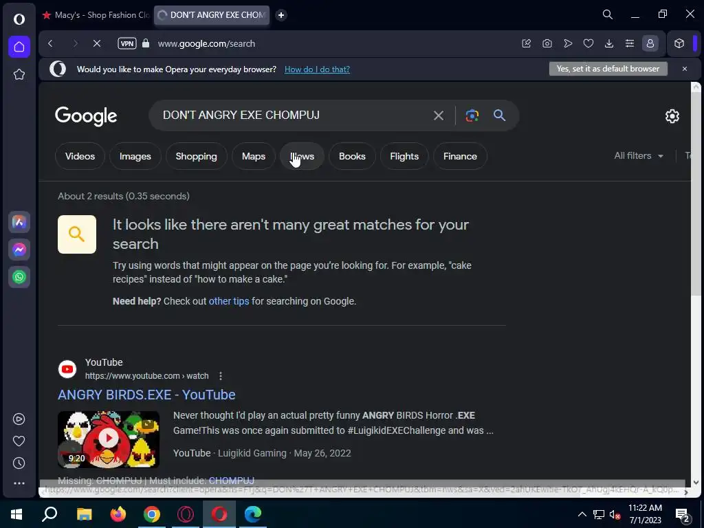The width and height of the screenshot is (704, 528).
Task: Dismiss the default browser banner
Action: pos(684,69)
